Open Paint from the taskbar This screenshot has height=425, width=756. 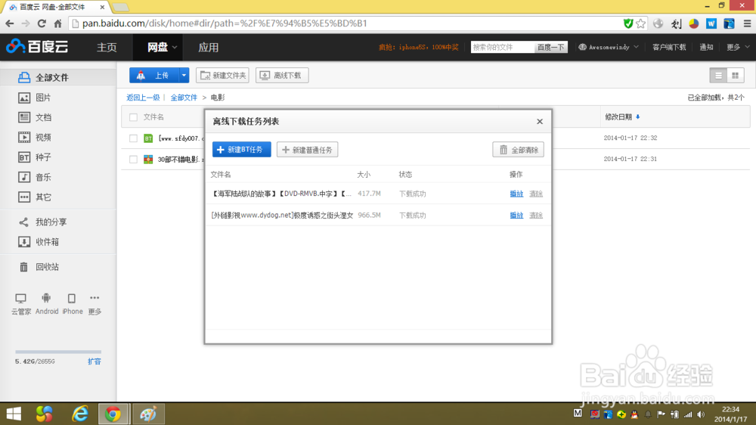[148, 414]
